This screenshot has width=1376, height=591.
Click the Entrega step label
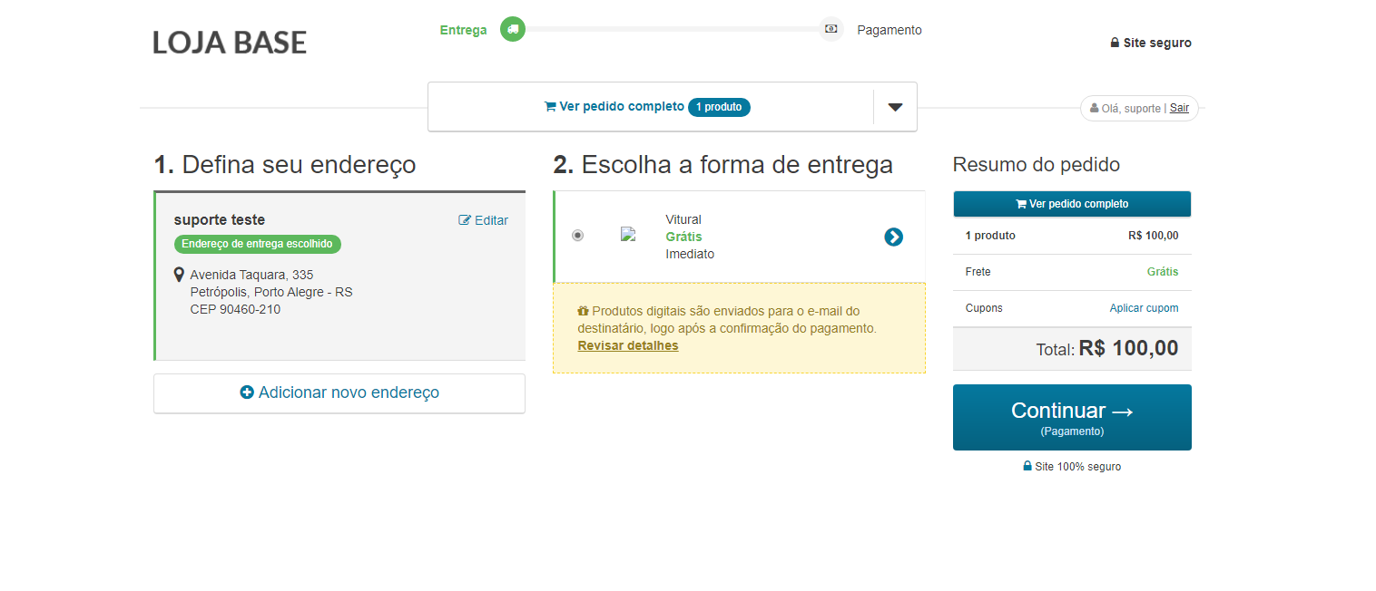point(463,30)
